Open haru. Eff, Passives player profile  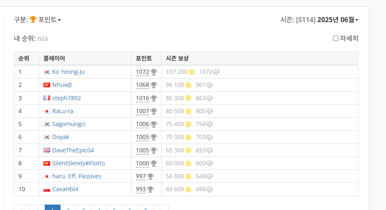coord(76,176)
